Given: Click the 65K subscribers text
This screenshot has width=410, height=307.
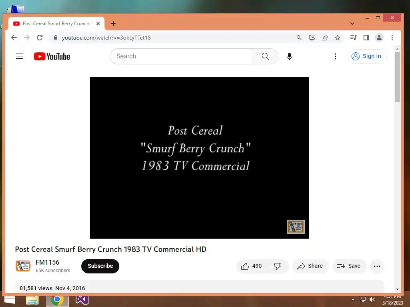Looking at the screenshot, I should pyautogui.click(x=53, y=271).
